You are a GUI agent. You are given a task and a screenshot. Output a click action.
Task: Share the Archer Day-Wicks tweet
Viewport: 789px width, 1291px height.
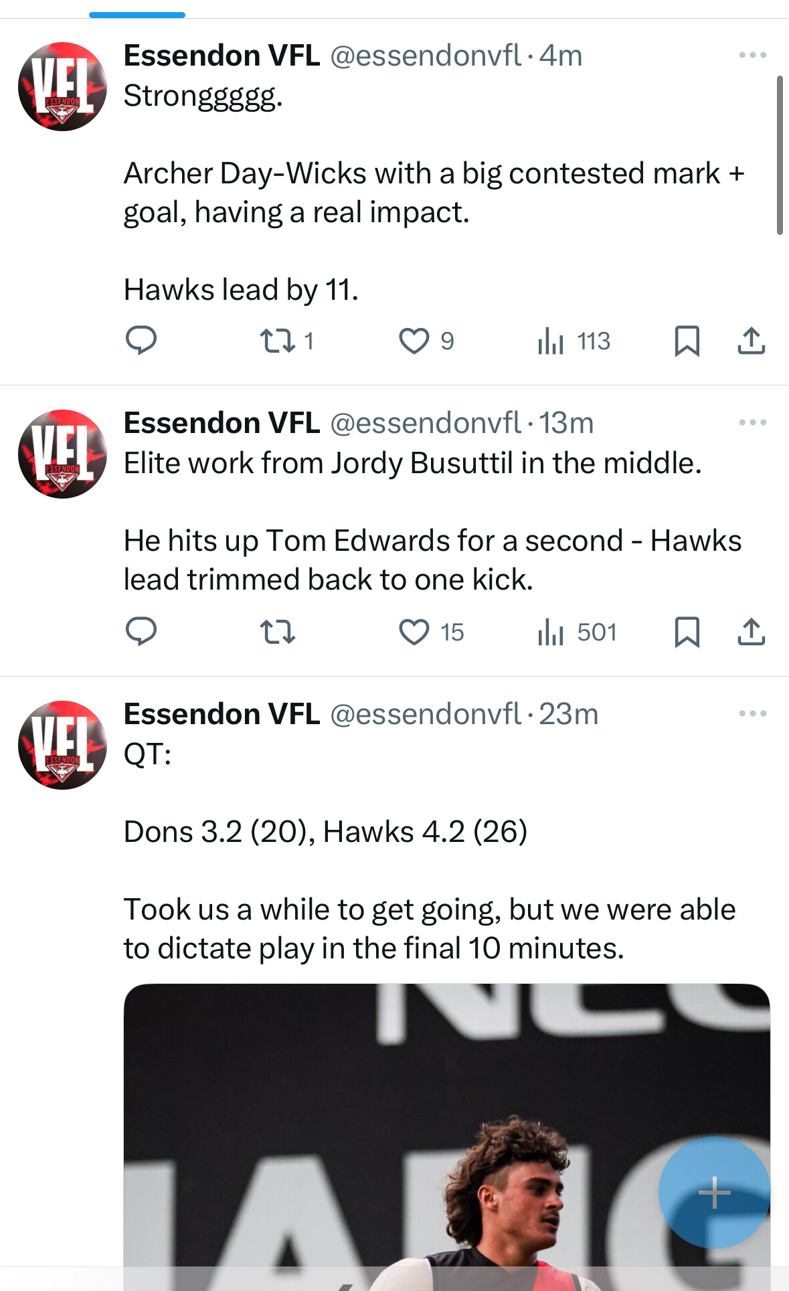coord(751,341)
